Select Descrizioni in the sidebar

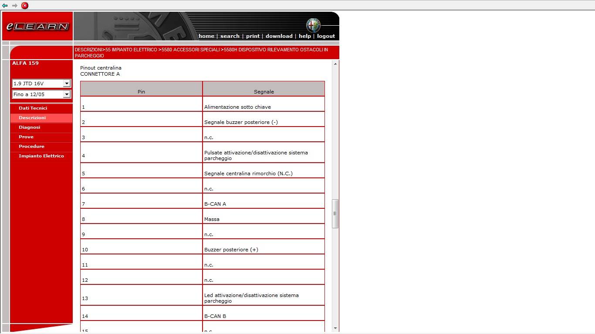32,118
